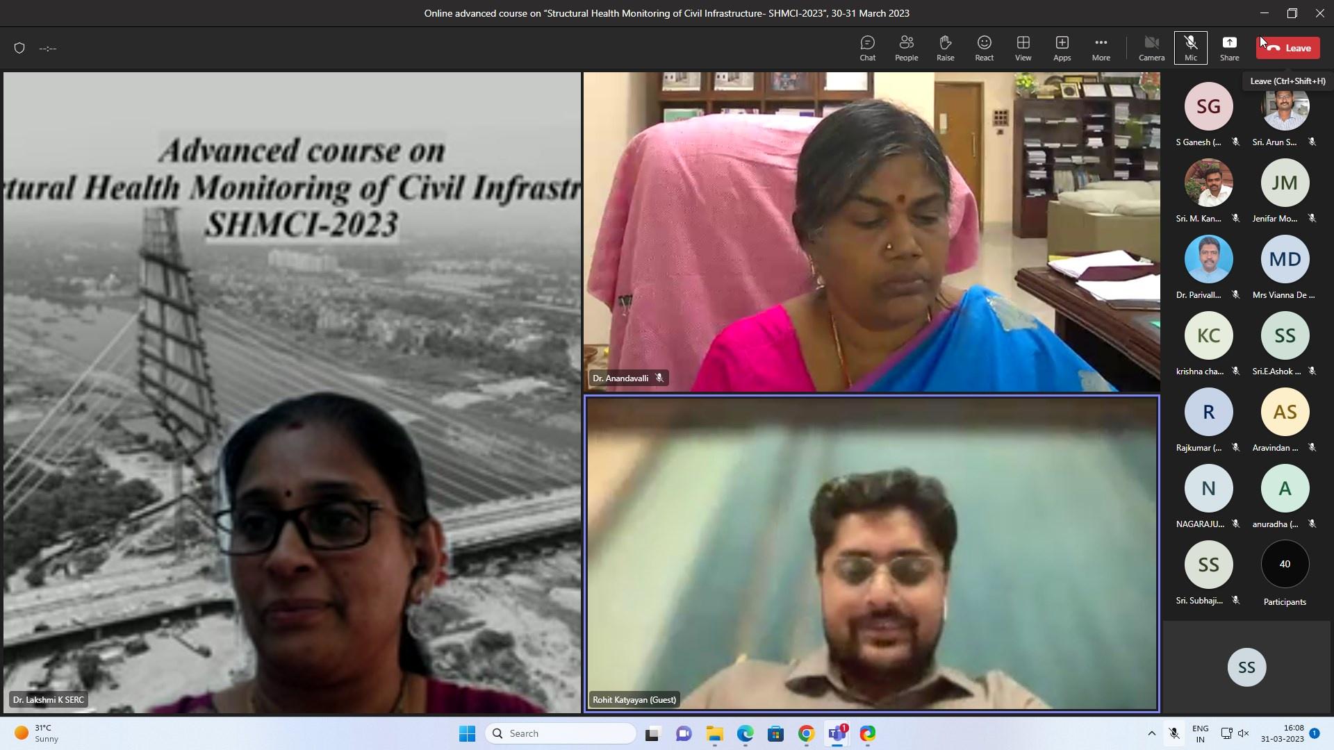Click the SS avatar for Sri.E.Ashok
The image size is (1334, 750).
[1285, 335]
